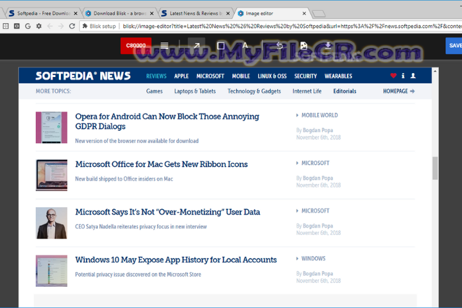Open the C80000 red color picker

(x=136, y=46)
